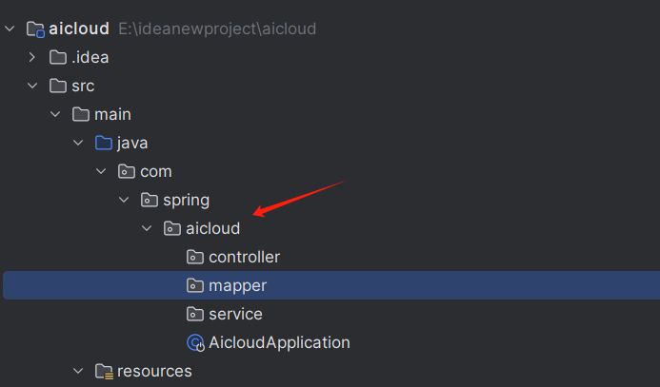Click the service package icon
Viewport: 660px width, 387px height.
(195, 314)
